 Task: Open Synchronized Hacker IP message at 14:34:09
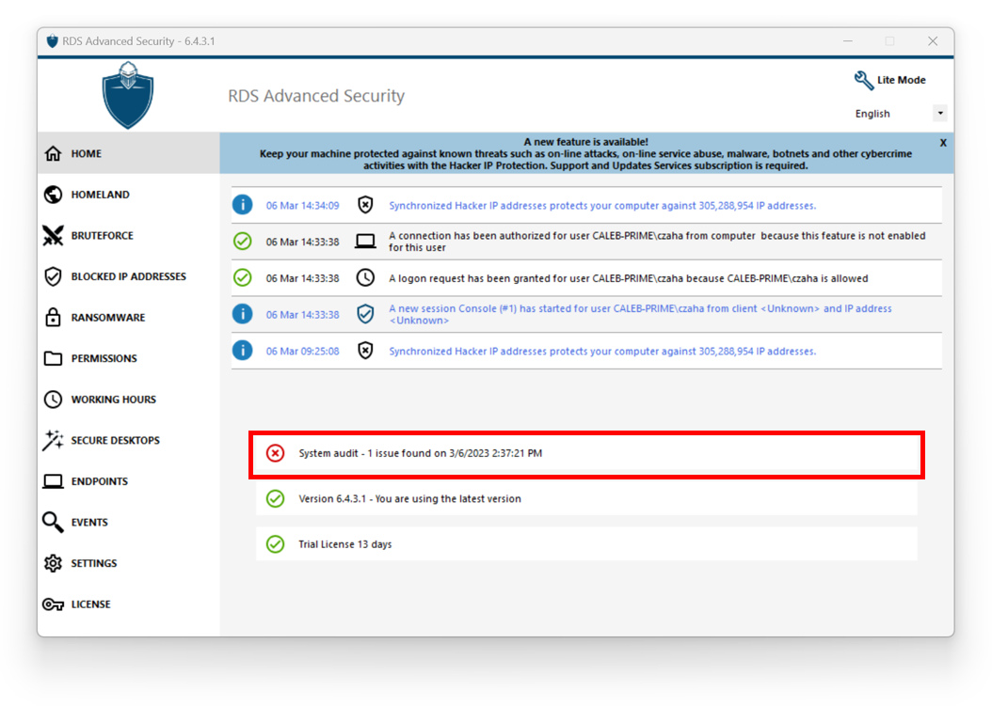(602, 206)
